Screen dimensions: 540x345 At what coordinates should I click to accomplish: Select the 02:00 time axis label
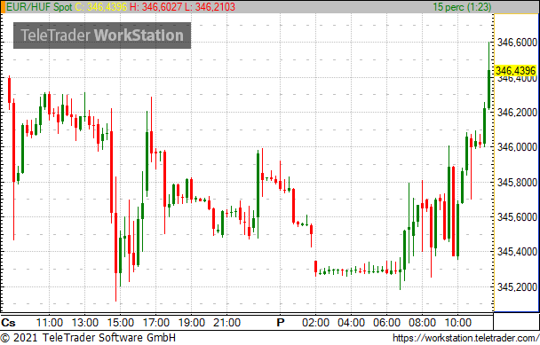click(x=315, y=323)
